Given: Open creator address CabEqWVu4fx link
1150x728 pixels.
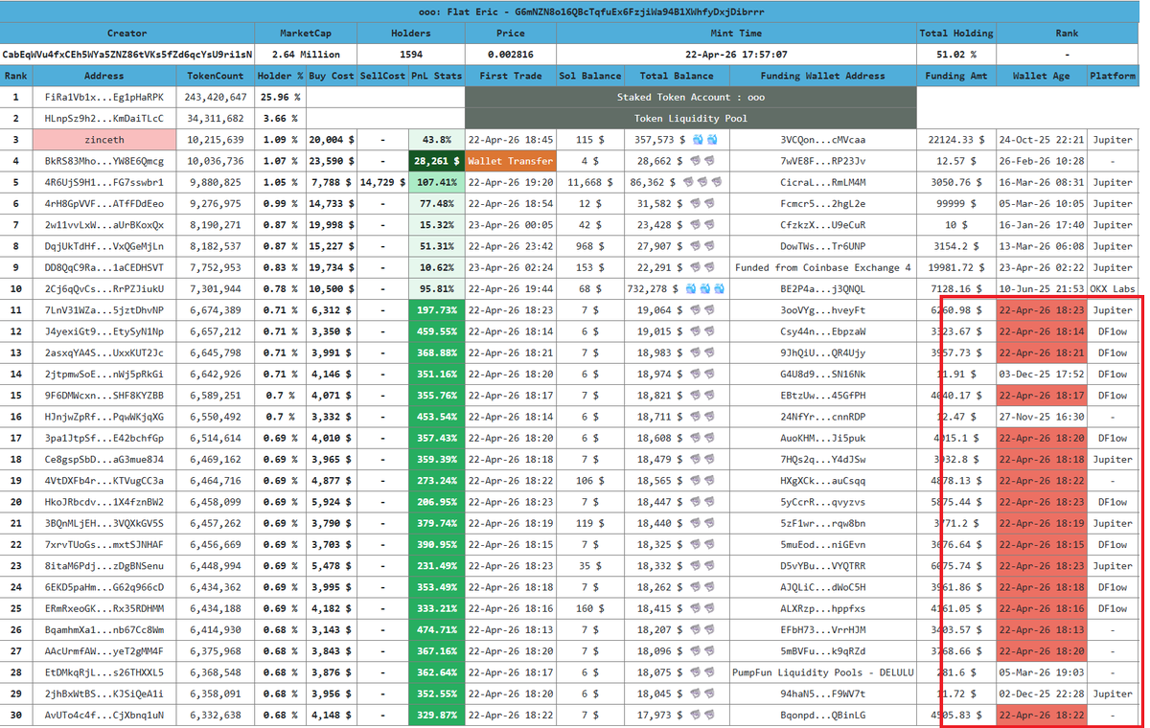Looking at the screenshot, I should (x=127, y=55).
